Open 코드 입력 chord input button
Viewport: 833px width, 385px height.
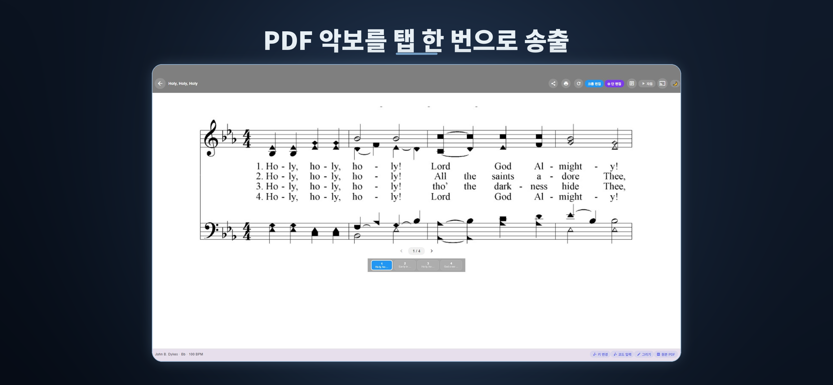pyautogui.click(x=623, y=355)
